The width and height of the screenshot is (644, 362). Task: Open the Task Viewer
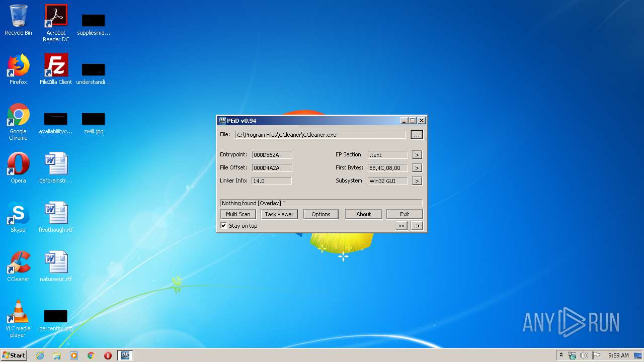click(x=279, y=214)
